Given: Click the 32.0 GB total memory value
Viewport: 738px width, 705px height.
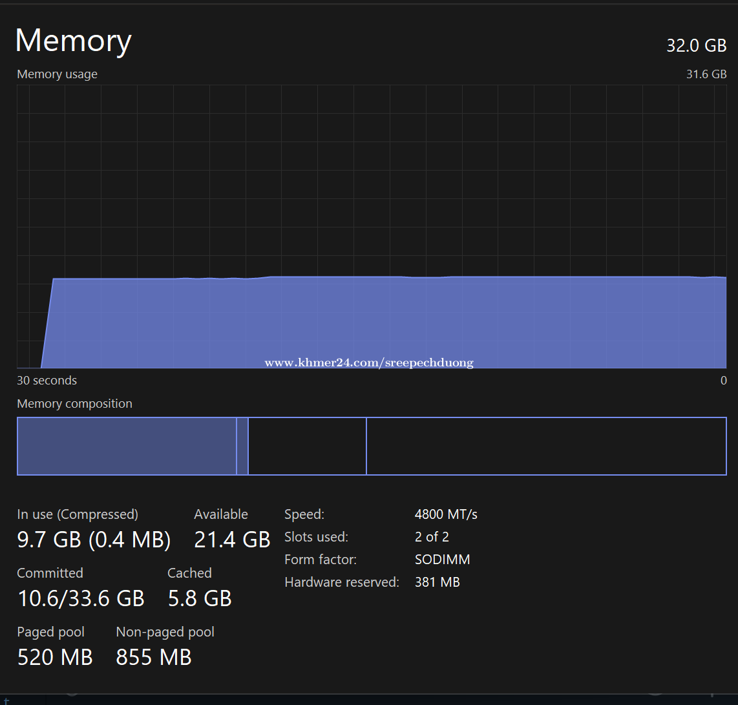Looking at the screenshot, I should [x=696, y=46].
